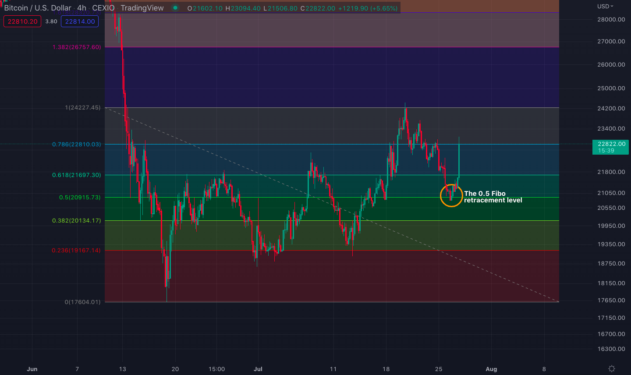This screenshot has height=375, width=631.
Task: Select the 0(17604.01) Fibonacci base label
Action: [82, 302]
